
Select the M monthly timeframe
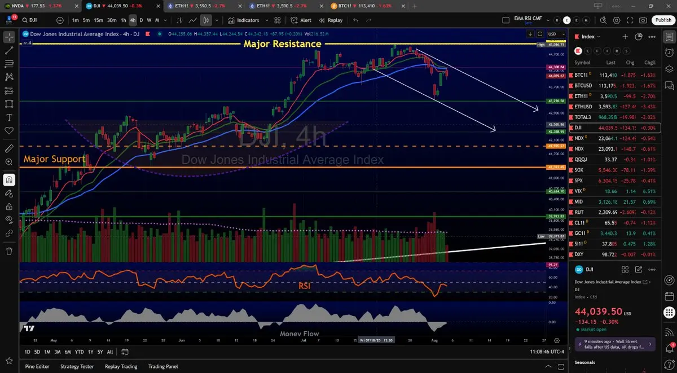click(156, 20)
